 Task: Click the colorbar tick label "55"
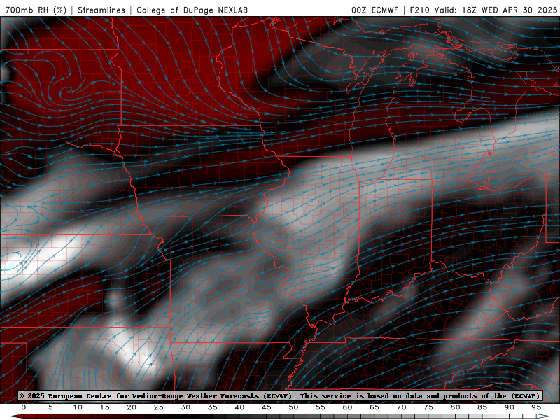[321, 407]
